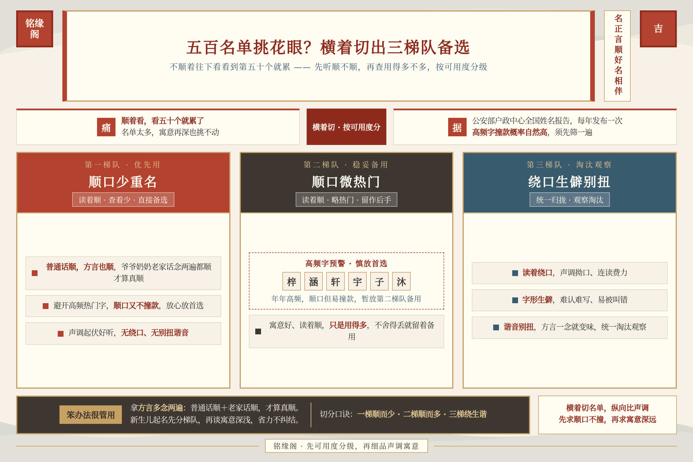Click the main title 五百名单挑花眼
The image size is (693, 462).
[328, 47]
